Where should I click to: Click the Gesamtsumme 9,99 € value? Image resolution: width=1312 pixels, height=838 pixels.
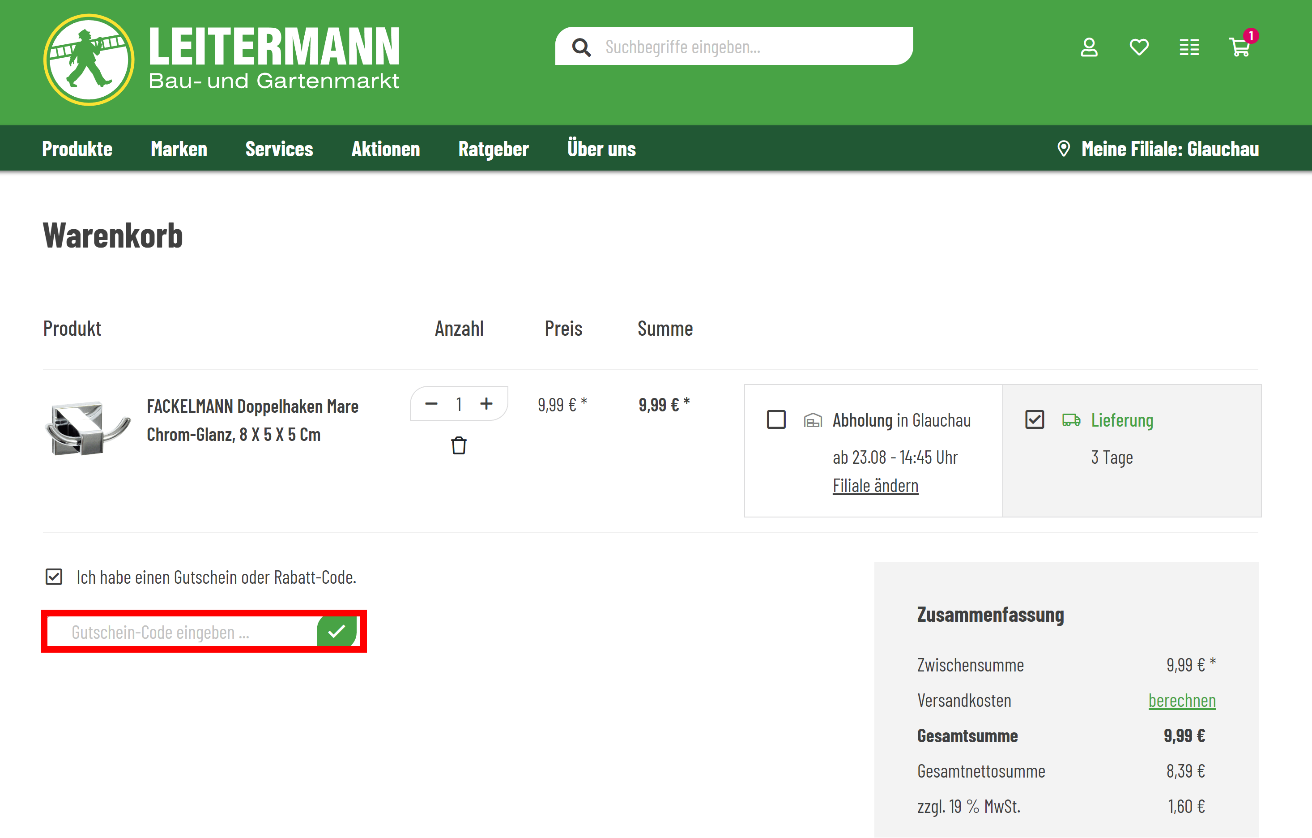coord(1184,736)
